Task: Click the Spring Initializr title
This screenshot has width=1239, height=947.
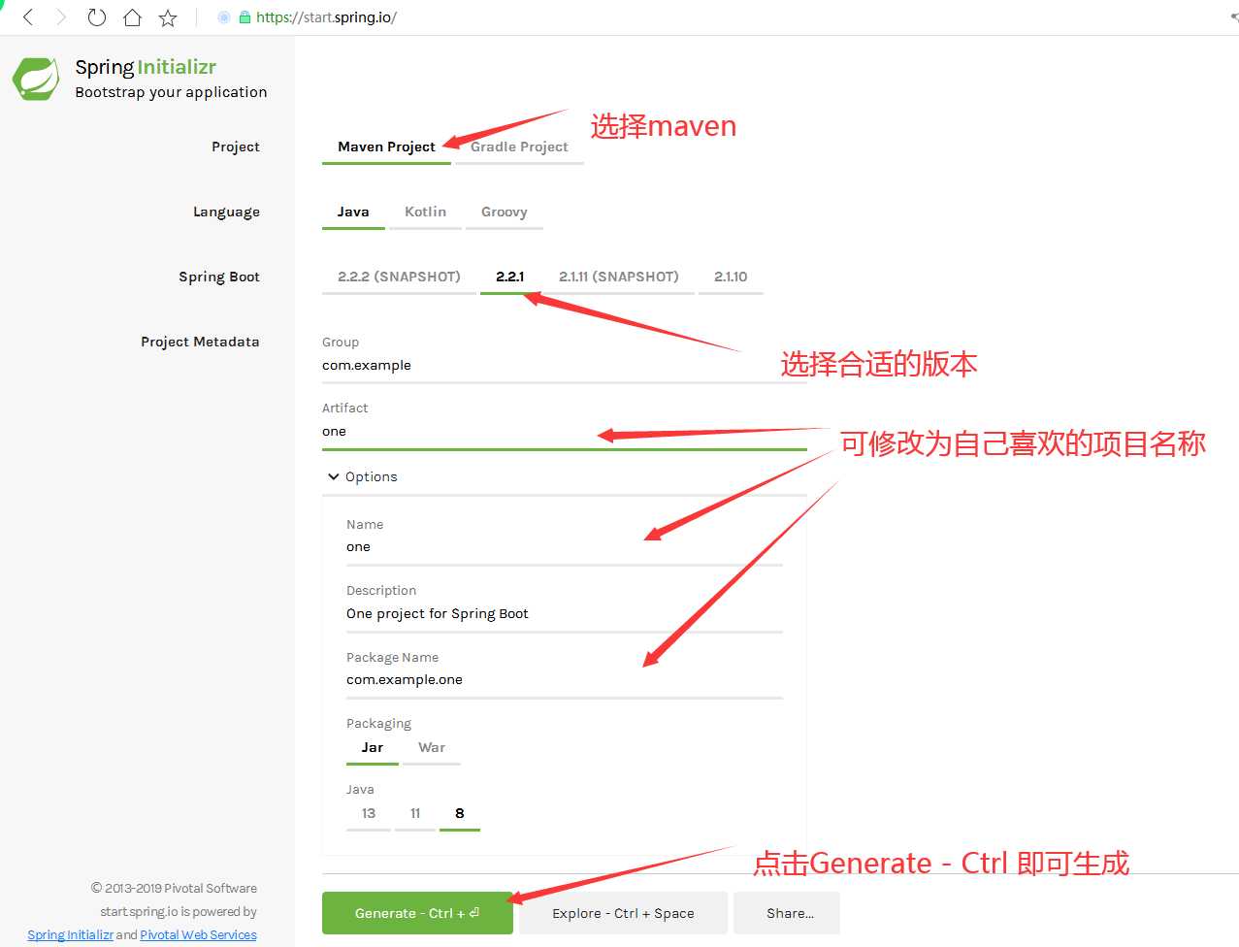Action: click(x=146, y=67)
